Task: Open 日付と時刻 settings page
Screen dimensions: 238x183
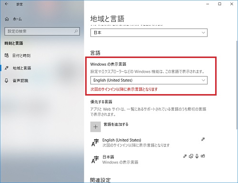Action: click(21, 56)
